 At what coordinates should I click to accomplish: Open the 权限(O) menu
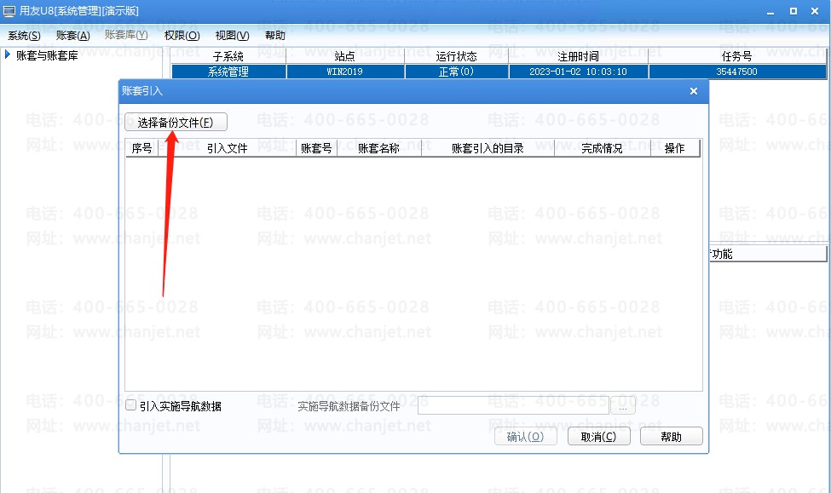[x=182, y=36]
